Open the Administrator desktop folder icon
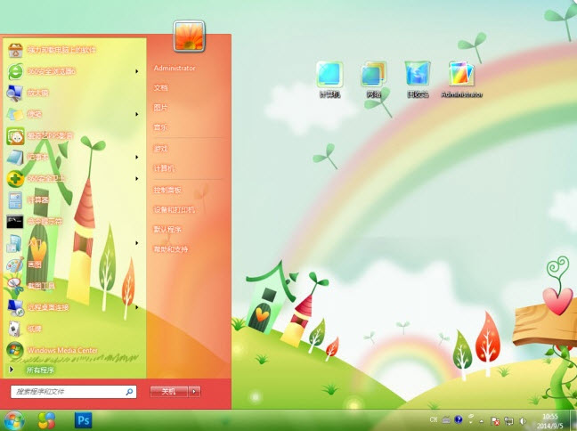Image resolution: width=577 pixels, height=431 pixels. pos(461,77)
